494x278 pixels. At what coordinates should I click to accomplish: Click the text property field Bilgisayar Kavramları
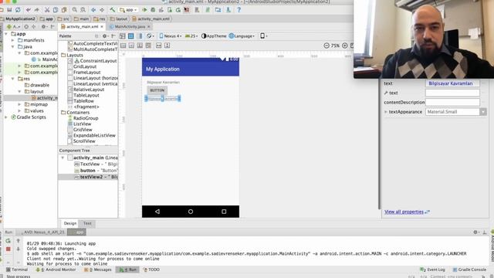pos(452,83)
